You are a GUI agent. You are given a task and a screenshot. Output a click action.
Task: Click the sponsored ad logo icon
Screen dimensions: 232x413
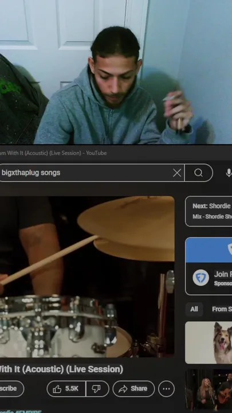click(x=200, y=278)
